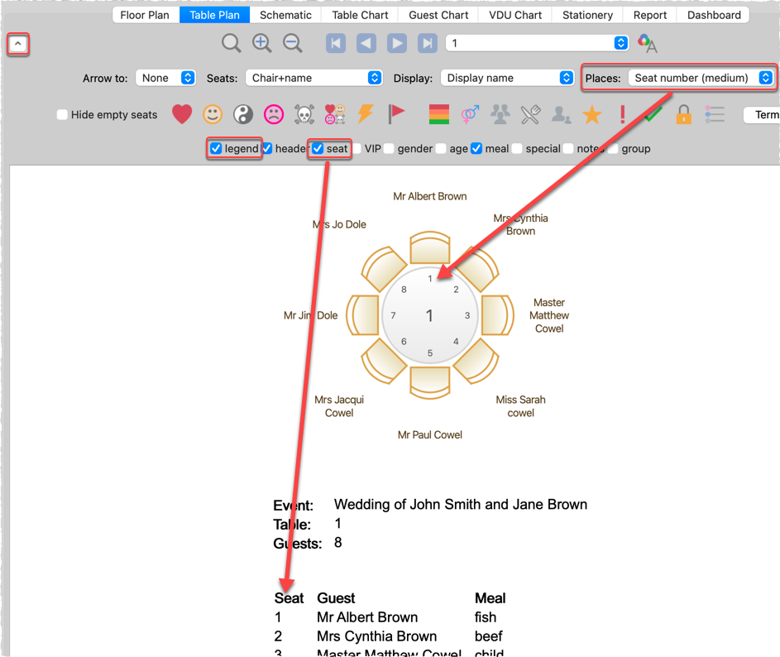This screenshot has width=780, height=657.
Task: Go to the first table
Action: (x=336, y=43)
